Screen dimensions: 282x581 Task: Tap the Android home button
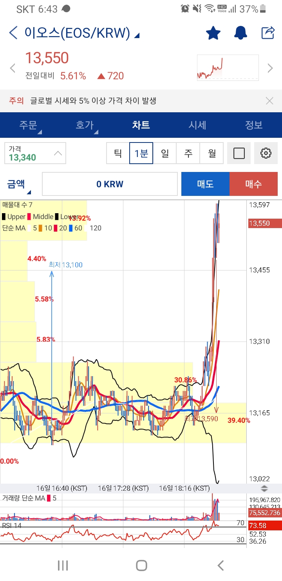(141, 565)
